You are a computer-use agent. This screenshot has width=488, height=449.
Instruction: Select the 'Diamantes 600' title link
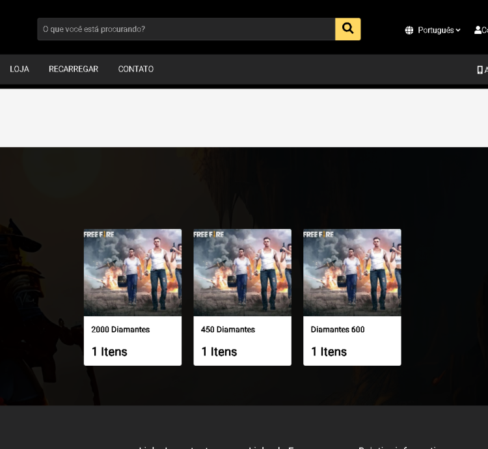(x=338, y=329)
